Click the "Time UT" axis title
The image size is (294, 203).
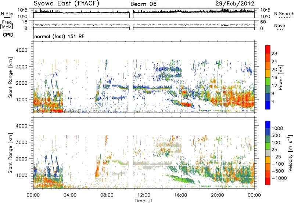coord(144,201)
